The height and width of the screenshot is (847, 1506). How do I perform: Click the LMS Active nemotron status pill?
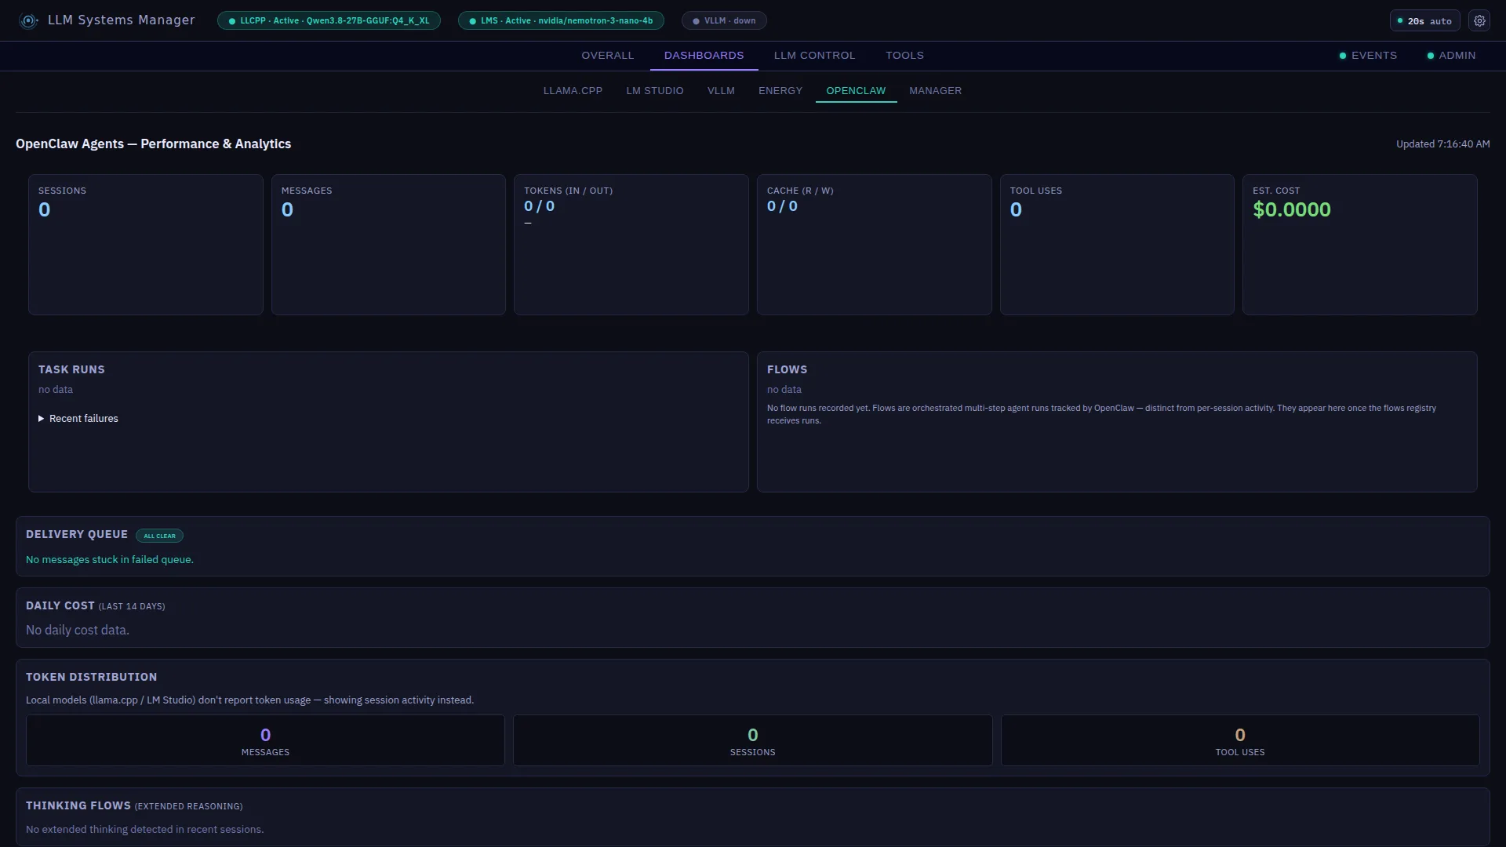click(x=561, y=21)
